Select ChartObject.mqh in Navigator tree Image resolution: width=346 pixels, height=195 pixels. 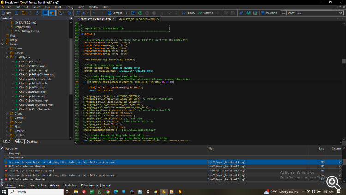(x=29, y=61)
